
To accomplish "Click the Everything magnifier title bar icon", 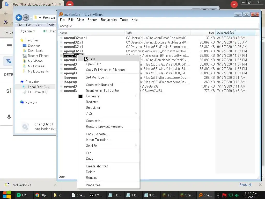I will tap(61, 14).
